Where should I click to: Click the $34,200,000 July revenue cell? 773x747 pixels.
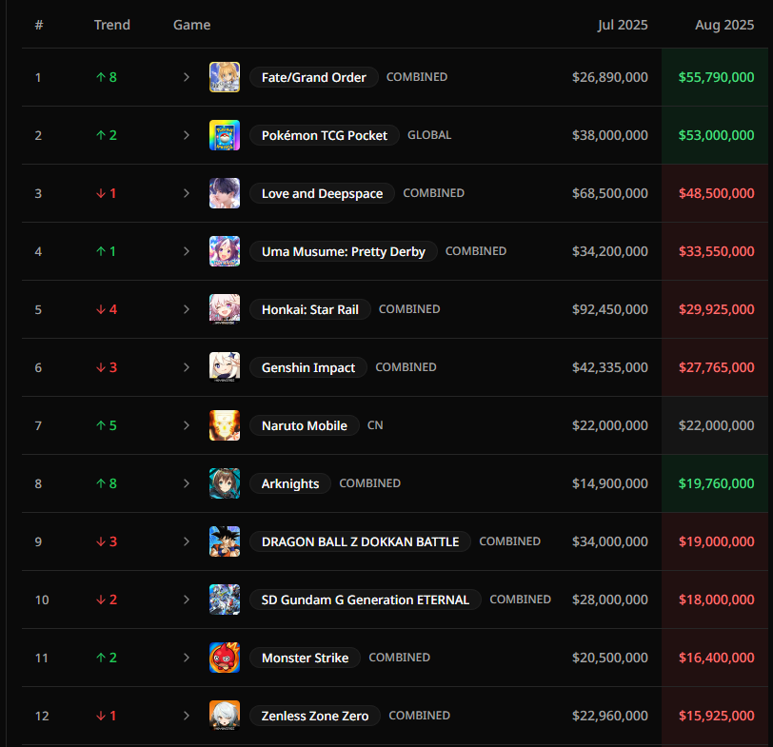(x=610, y=251)
